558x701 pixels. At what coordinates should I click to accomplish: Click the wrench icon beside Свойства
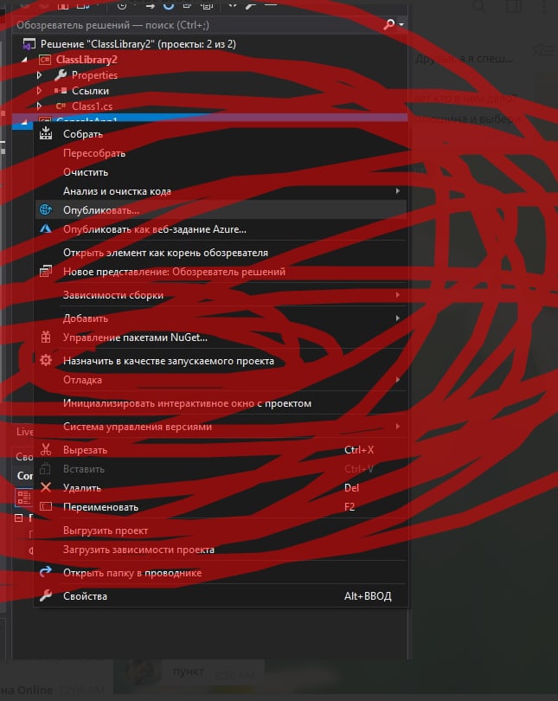pos(46,595)
